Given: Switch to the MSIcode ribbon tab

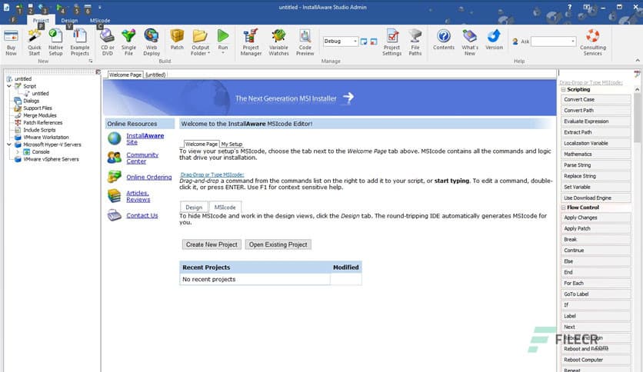Looking at the screenshot, I should click(100, 21).
